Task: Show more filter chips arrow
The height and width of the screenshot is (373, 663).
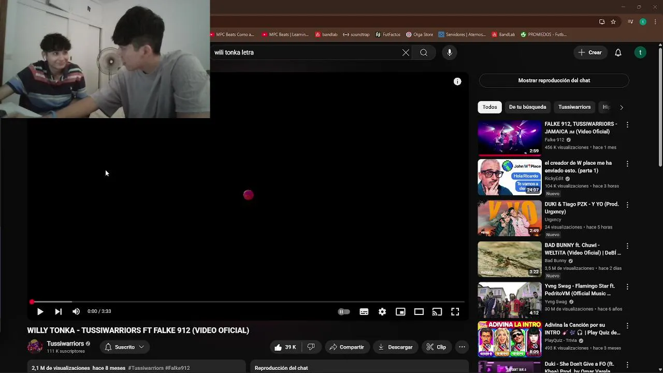Action: tap(621, 107)
